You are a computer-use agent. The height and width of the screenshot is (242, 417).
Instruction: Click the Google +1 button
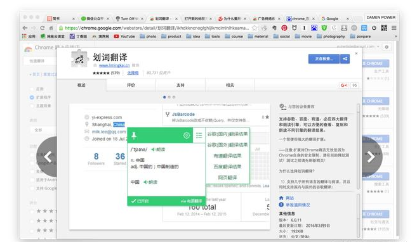344,85
